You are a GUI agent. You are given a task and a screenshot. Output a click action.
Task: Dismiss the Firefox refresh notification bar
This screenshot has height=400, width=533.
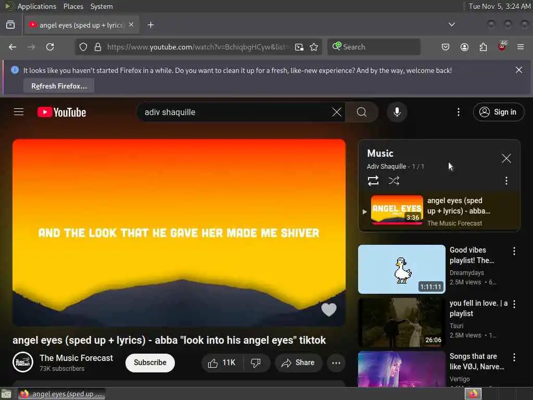[x=519, y=70]
